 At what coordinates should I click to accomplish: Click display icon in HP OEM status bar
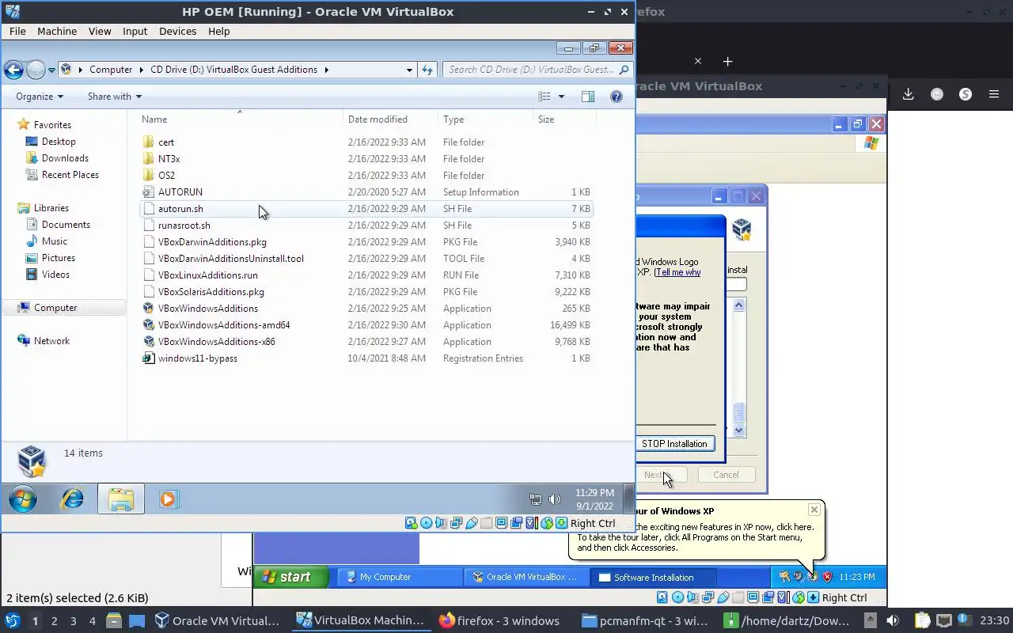click(x=501, y=523)
